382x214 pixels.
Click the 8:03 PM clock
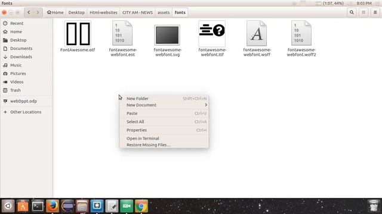[x=364, y=3]
